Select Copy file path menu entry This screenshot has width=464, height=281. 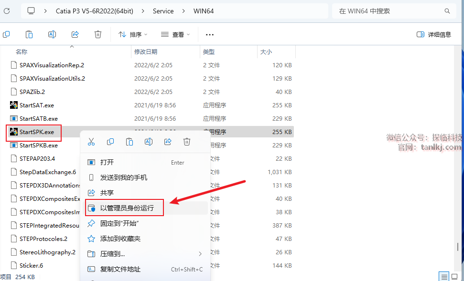point(146,269)
